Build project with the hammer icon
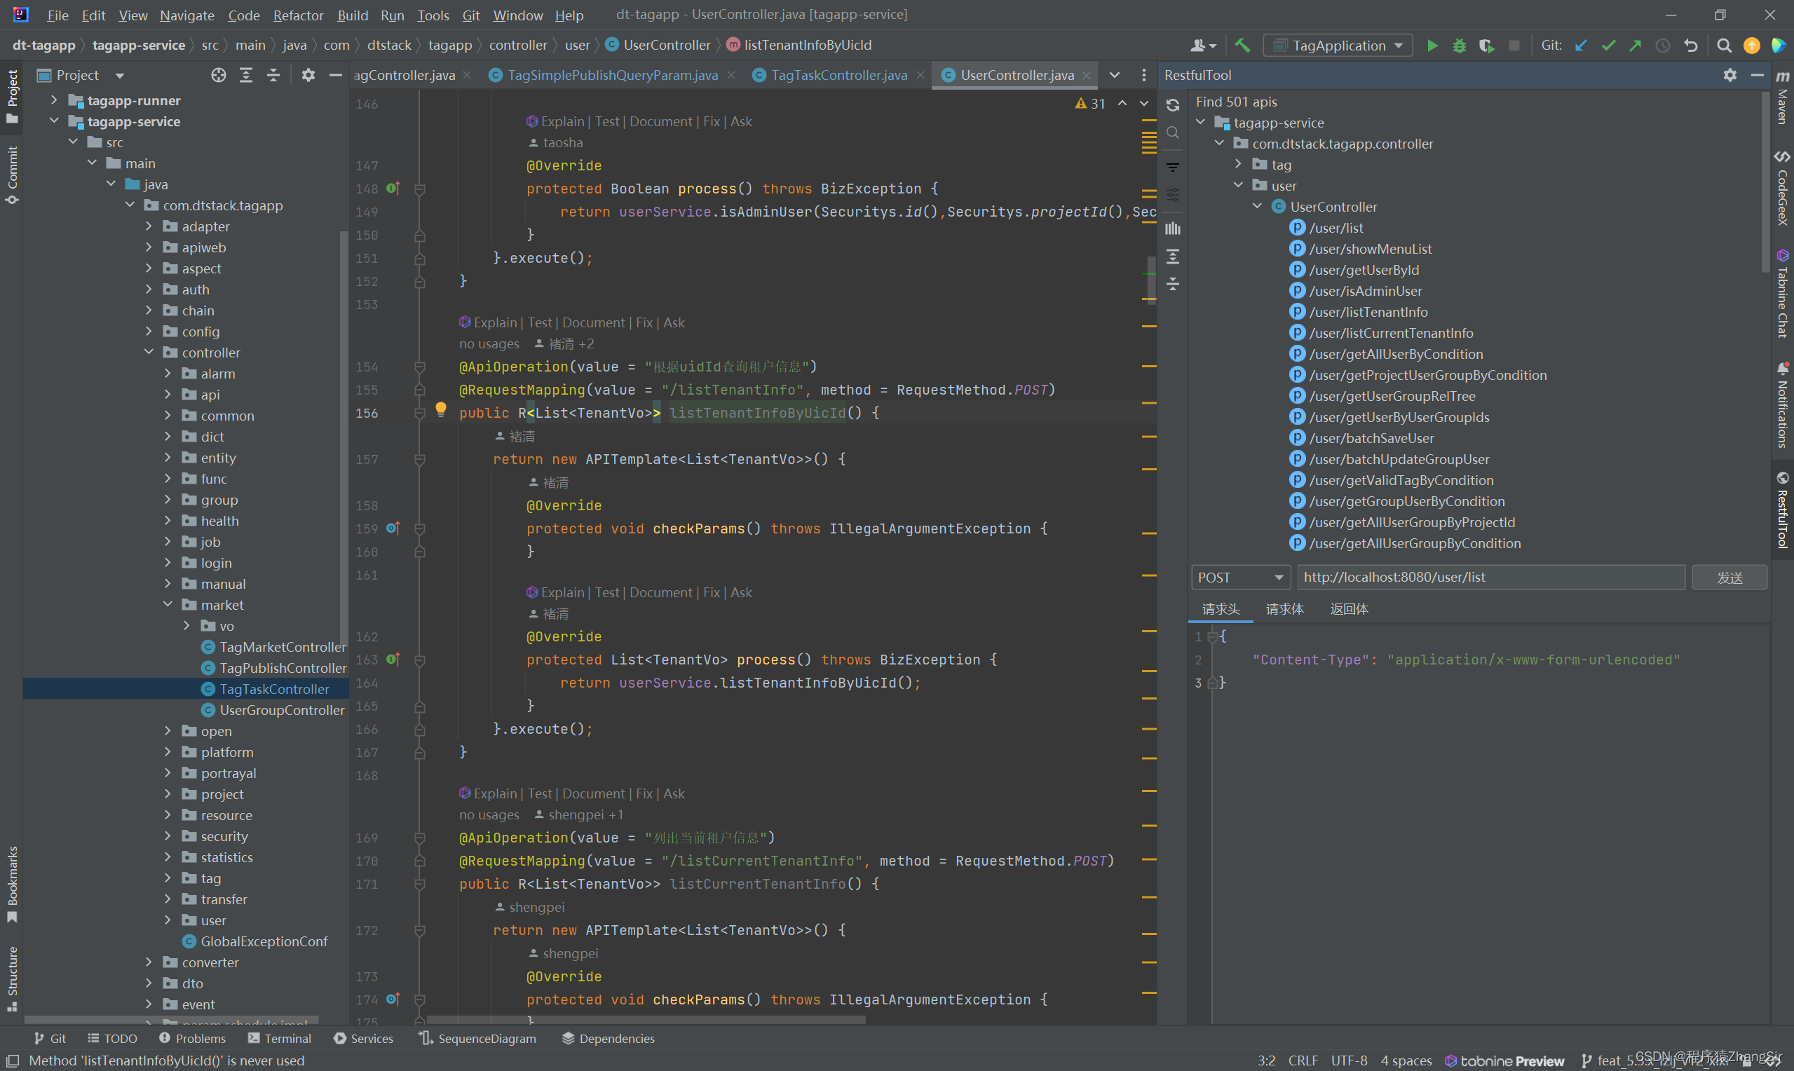This screenshot has height=1071, width=1794. point(1242,46)
